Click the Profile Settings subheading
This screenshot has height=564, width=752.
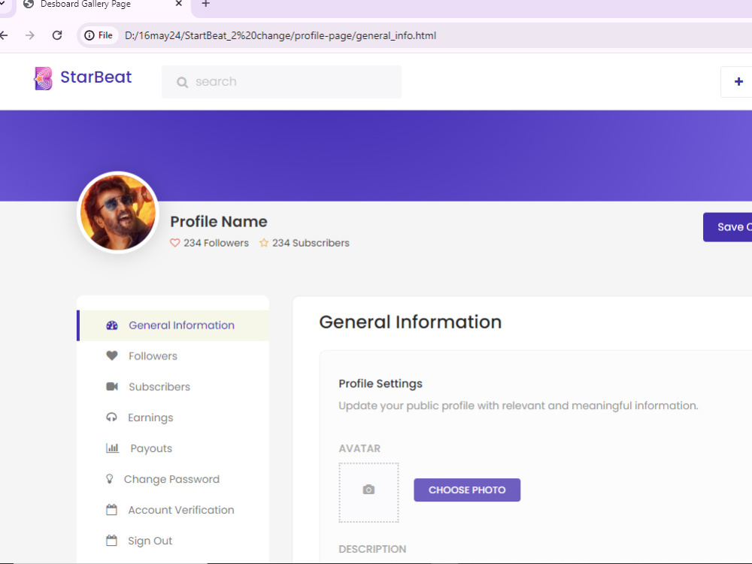381,384
